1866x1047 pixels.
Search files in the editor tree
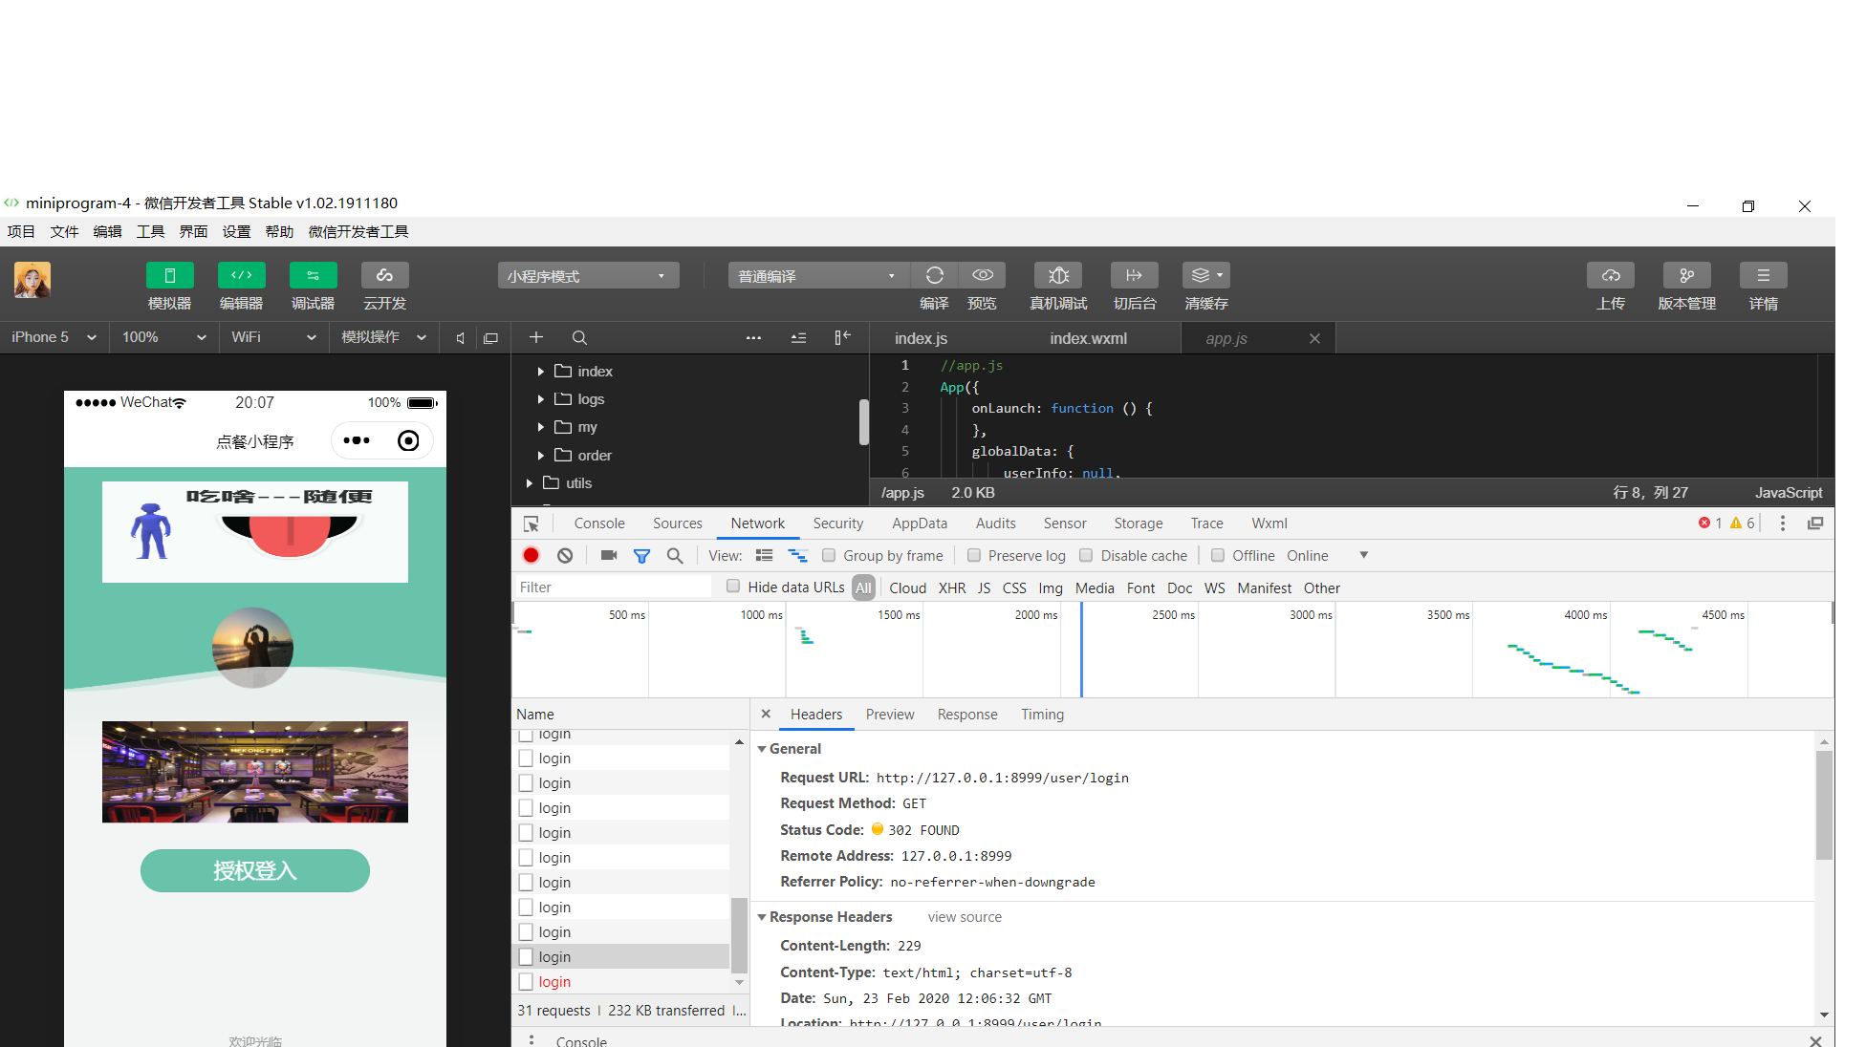click(579, 337)
